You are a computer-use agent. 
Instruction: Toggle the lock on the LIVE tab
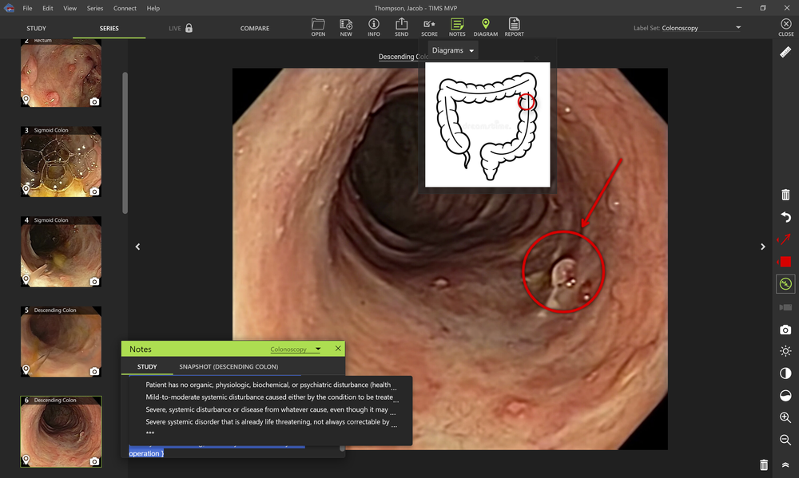click(189, 28)
